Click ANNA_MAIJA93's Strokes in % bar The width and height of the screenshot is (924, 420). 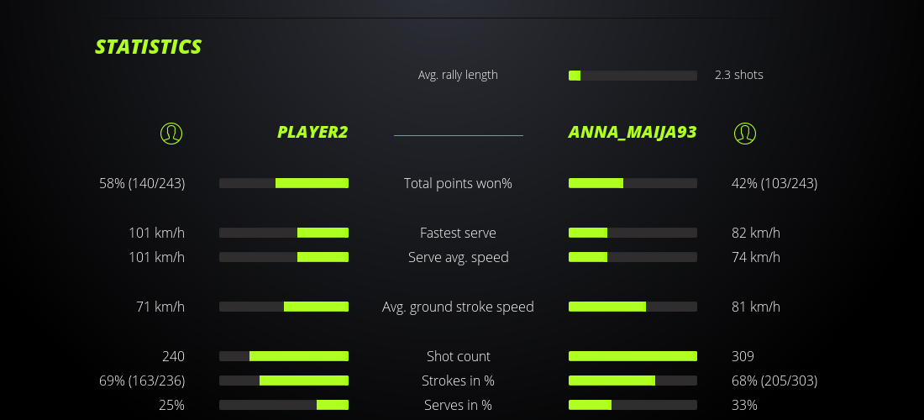633,381
